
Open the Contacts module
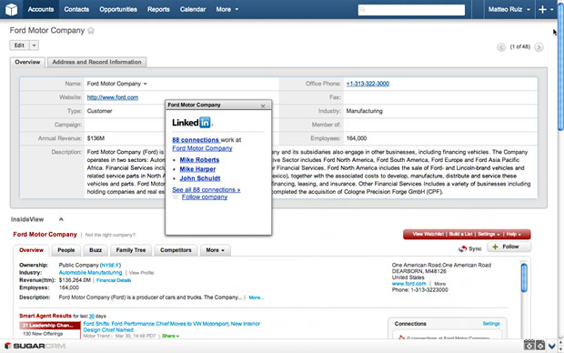tap(76, 9)
